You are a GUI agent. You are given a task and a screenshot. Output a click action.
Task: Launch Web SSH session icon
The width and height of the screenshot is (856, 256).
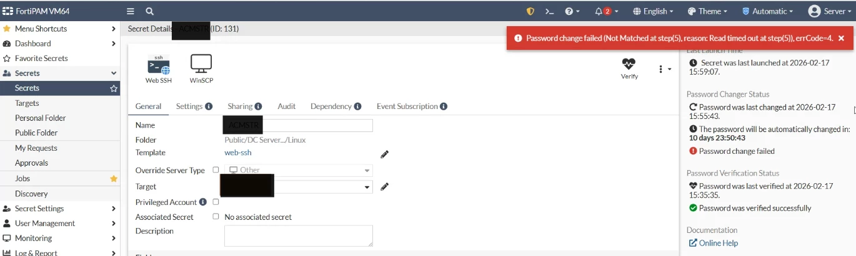[159, 69]
